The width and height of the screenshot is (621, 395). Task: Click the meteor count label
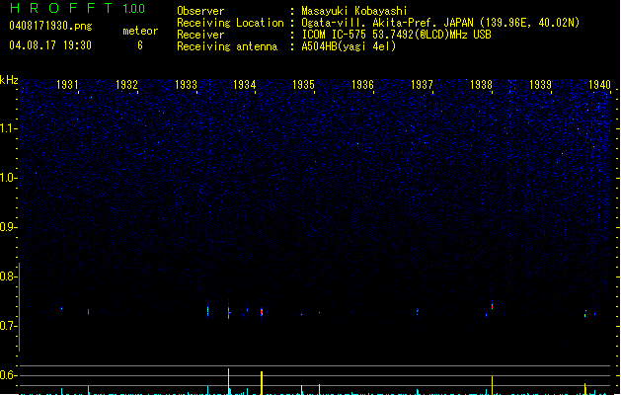click(x=140, y=31)
